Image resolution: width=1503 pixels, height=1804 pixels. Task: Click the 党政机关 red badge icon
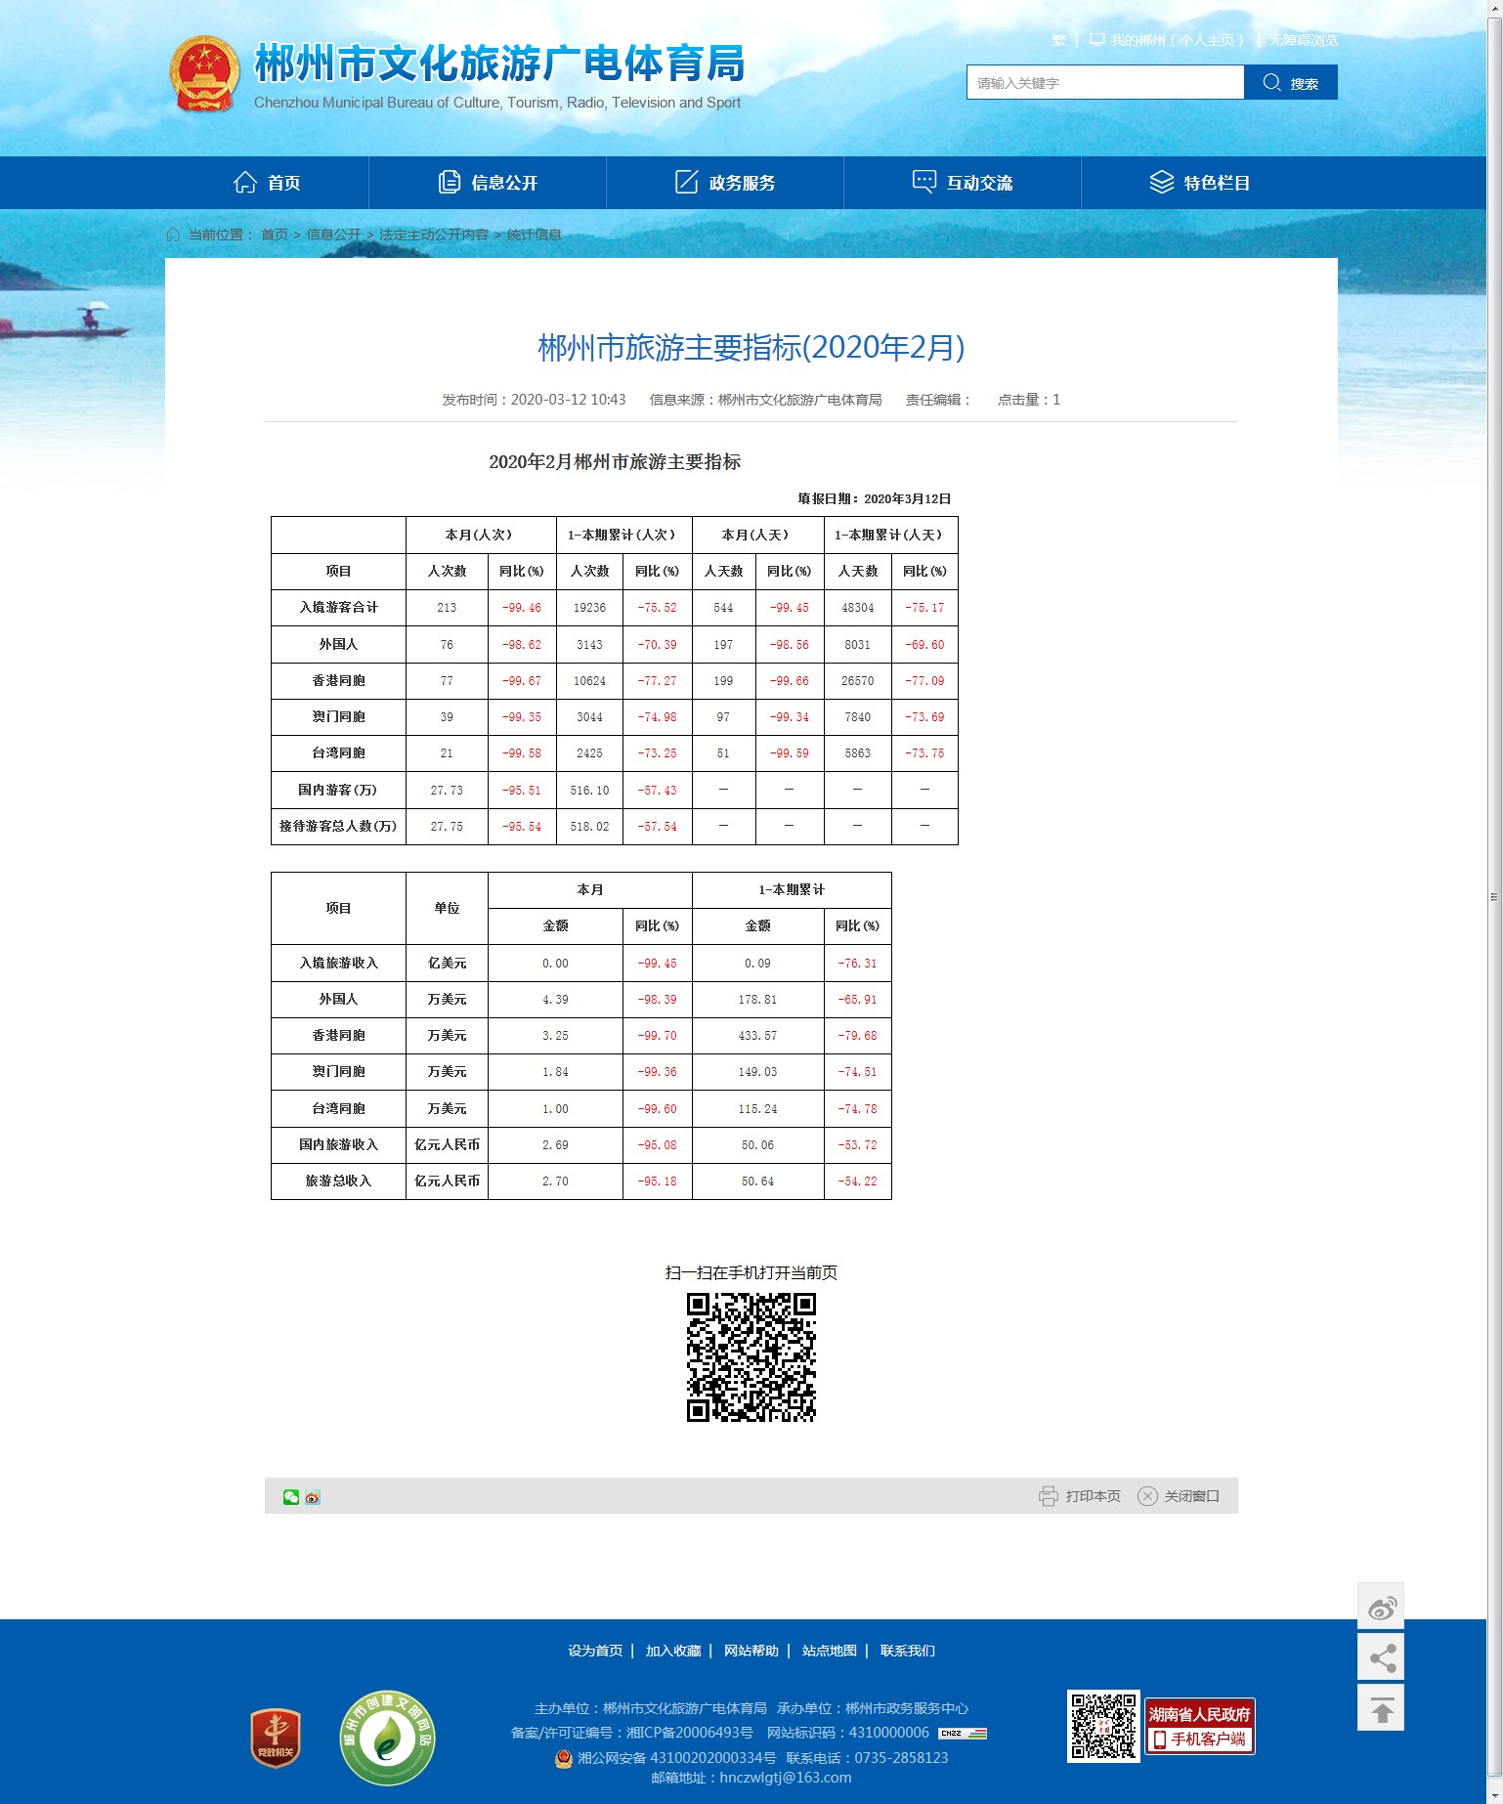(276, 1738)
